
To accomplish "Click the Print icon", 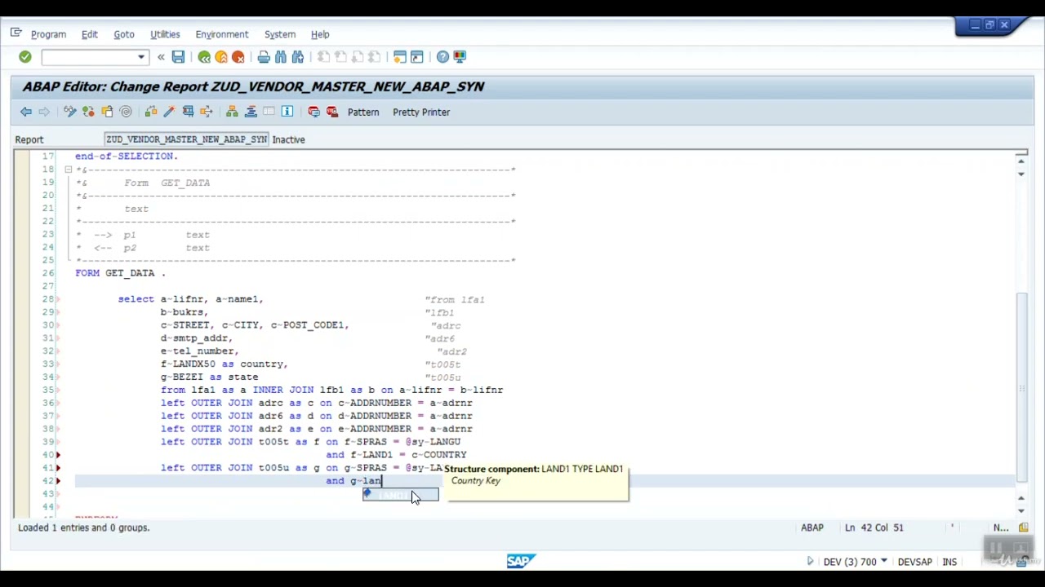I will (264, 57).
